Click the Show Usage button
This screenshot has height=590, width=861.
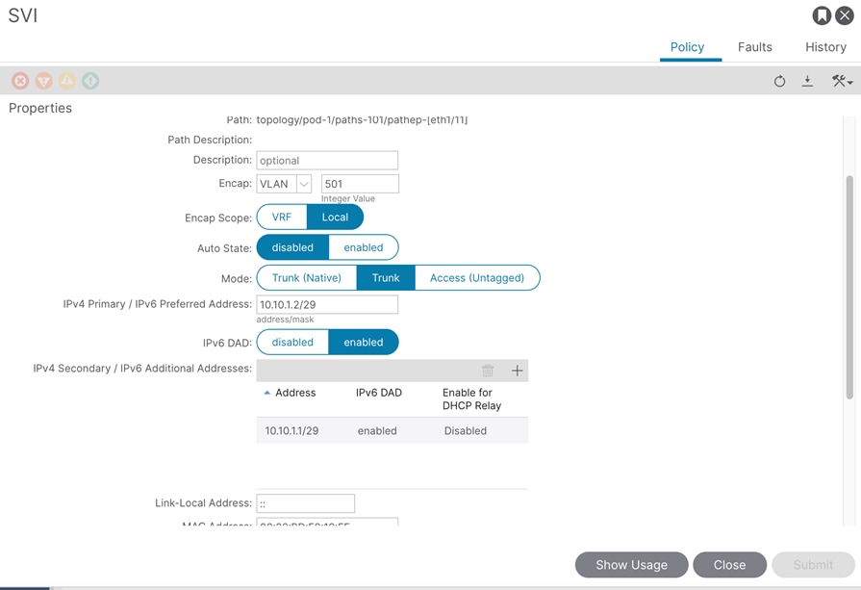click(631, 565)
